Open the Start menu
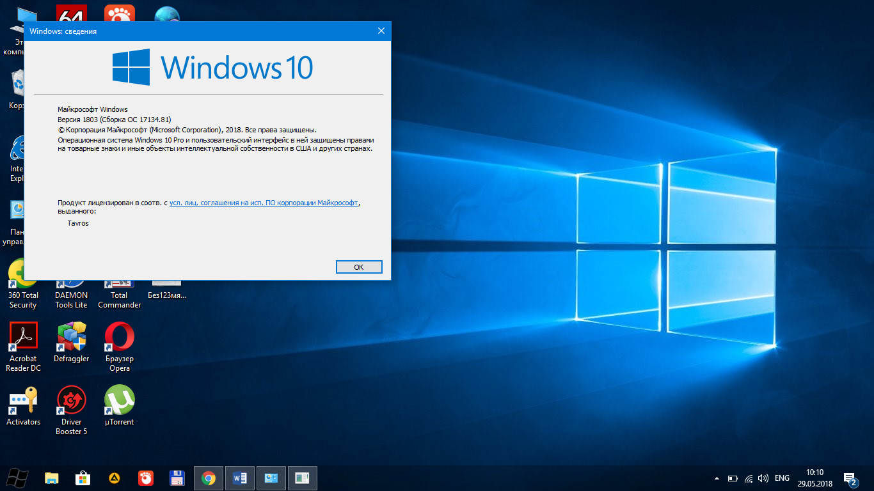874x491 pixels. tap(17, 478)
